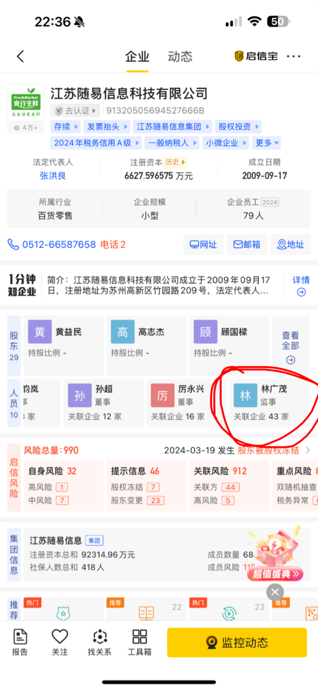This screenshot has height=690, width=318.
Task: Open the 地址 address button
Action: pyautogui.click(x=290, y=244)
